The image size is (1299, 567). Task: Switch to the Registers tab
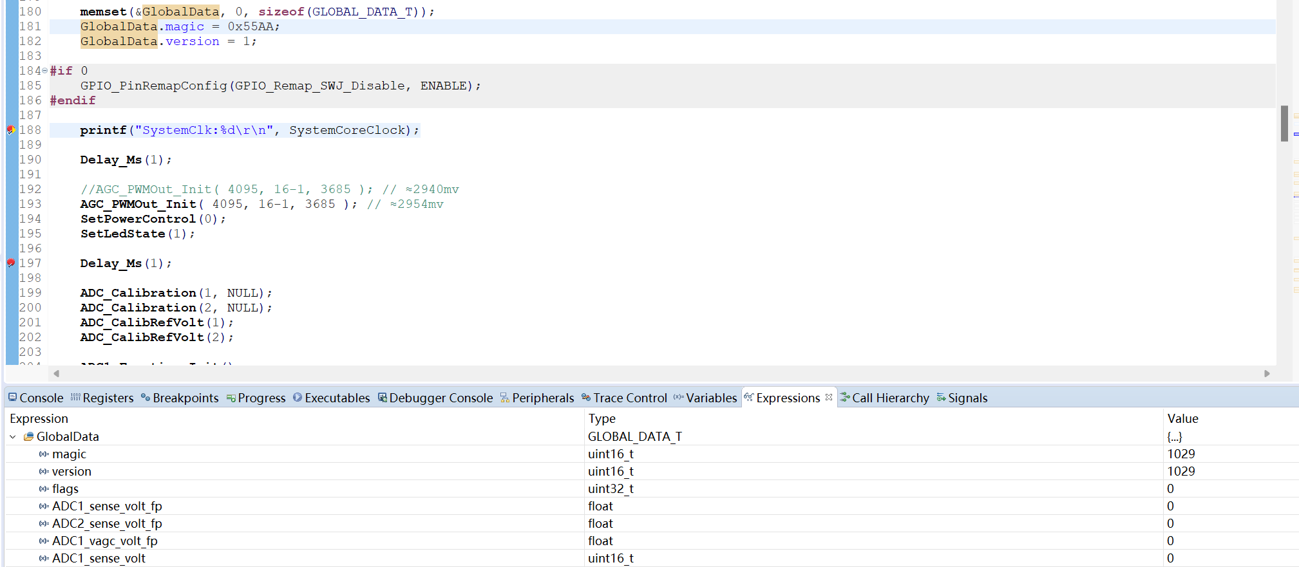(102, 398)
